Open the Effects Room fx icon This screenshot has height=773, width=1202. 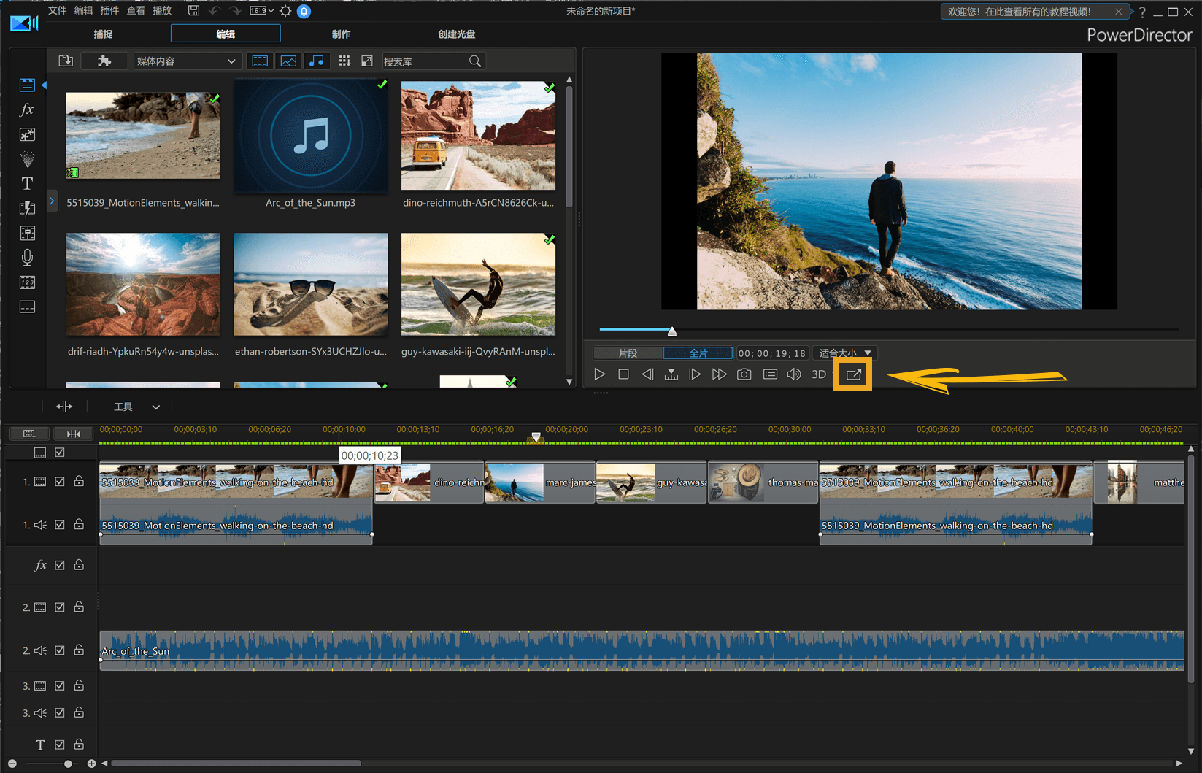27,109
